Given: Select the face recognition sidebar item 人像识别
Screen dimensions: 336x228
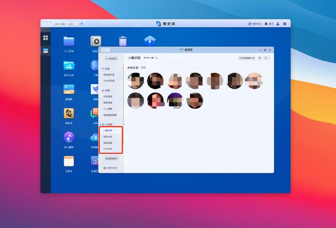Looking at the screenshot, I should 108,130.
